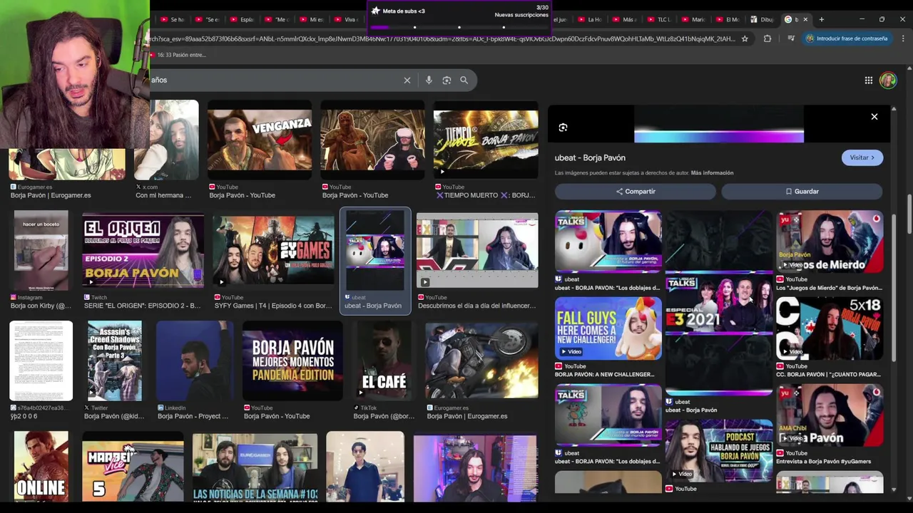
Task: Open the SYFY Games episode thumbnail
Action: click(x=274, y=252)
